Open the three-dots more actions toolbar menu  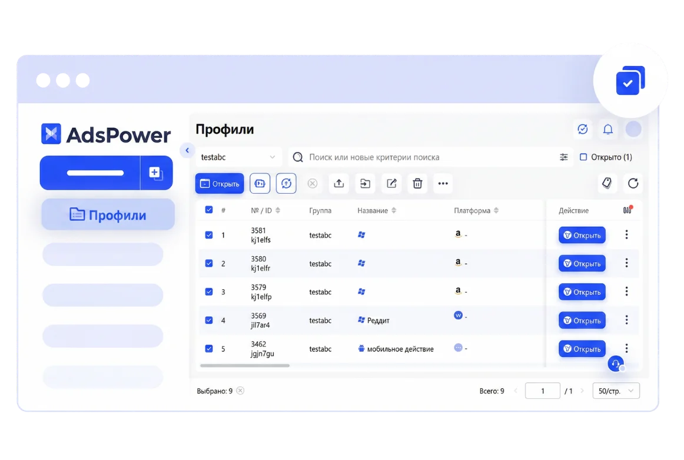[x=443, y=183]
